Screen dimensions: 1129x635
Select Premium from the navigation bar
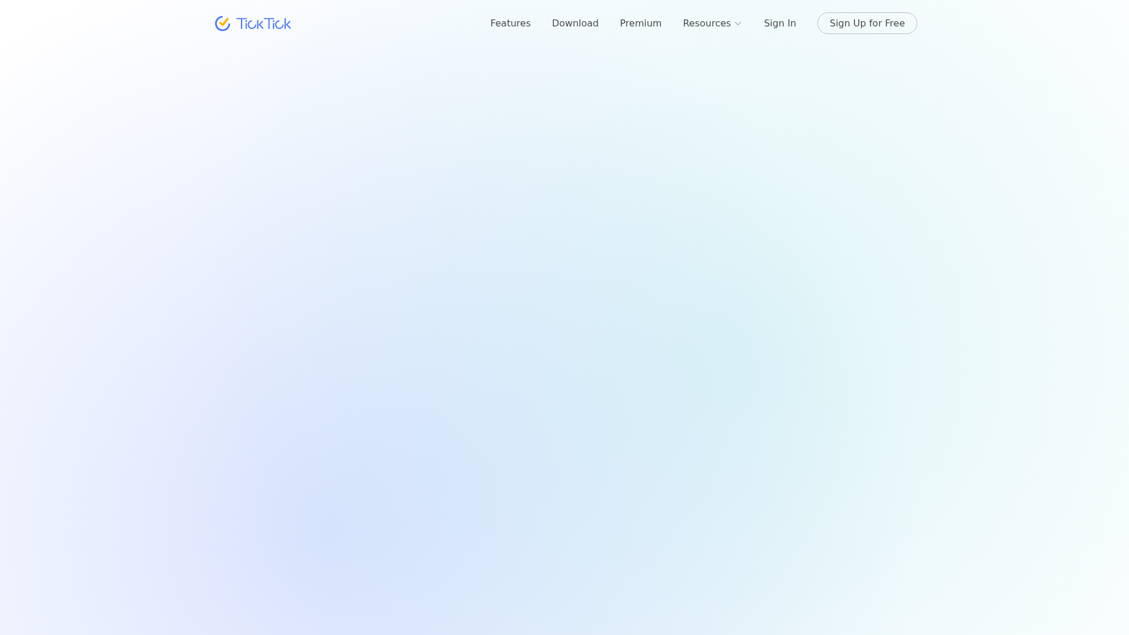pos(640,23)
